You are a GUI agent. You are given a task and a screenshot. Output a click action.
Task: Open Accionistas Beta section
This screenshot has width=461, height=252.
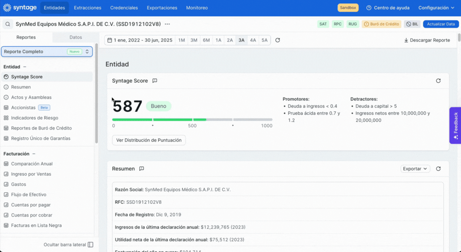coord(47,108)
